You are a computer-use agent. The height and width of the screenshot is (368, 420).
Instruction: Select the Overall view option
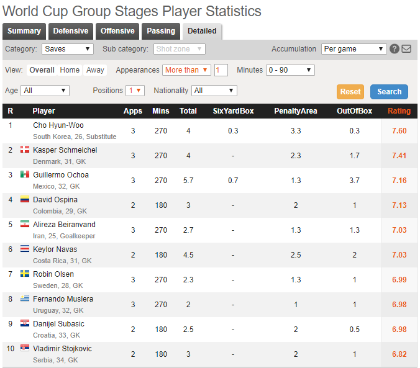point(42,70)
